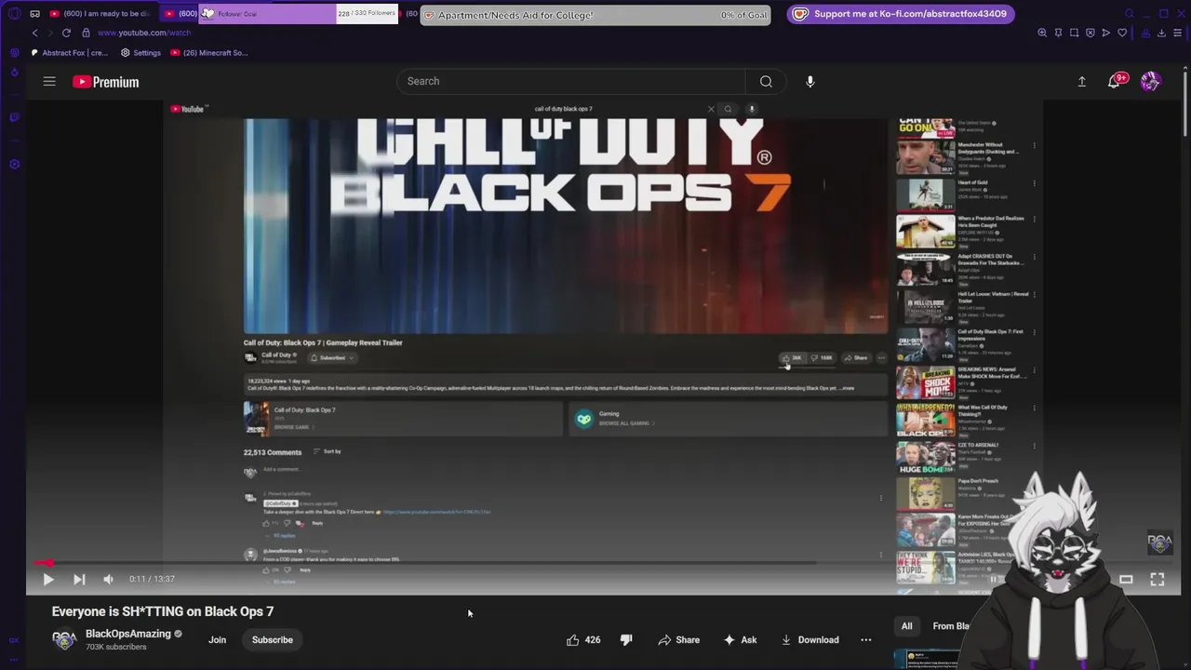
Task: Click the page vertical scrollbar on right edge
Action: click(x=1186, y=102)
